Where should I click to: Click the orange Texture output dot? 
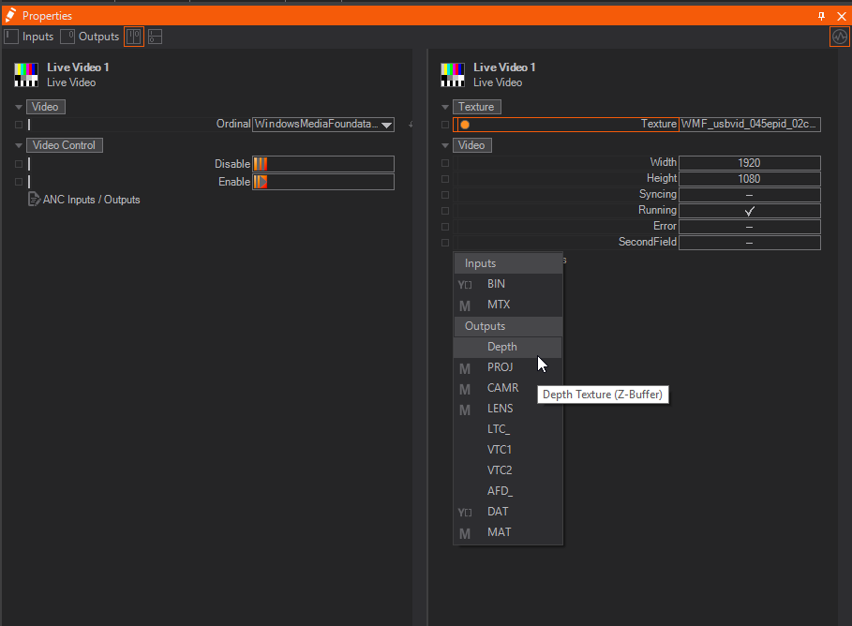click(x=465, y=125)
